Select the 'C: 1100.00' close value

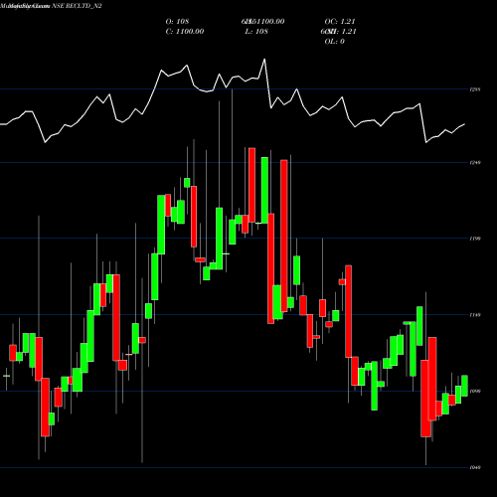tap(185, 32)
